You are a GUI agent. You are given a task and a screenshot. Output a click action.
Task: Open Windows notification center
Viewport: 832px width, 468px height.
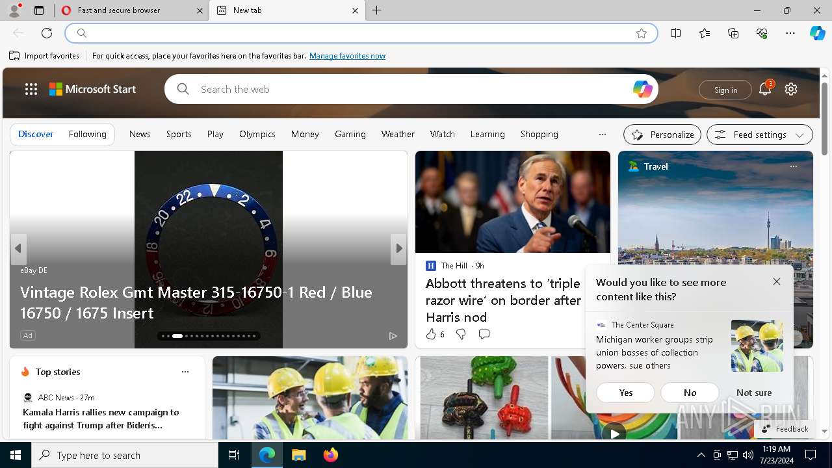tap(811, 455)
